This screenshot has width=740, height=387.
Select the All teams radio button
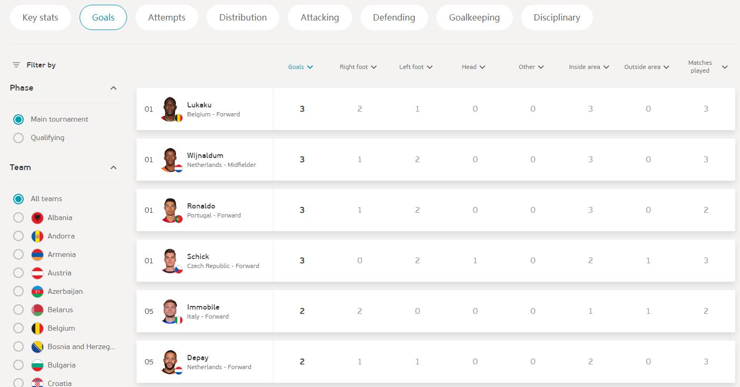(x=18, y=199)
